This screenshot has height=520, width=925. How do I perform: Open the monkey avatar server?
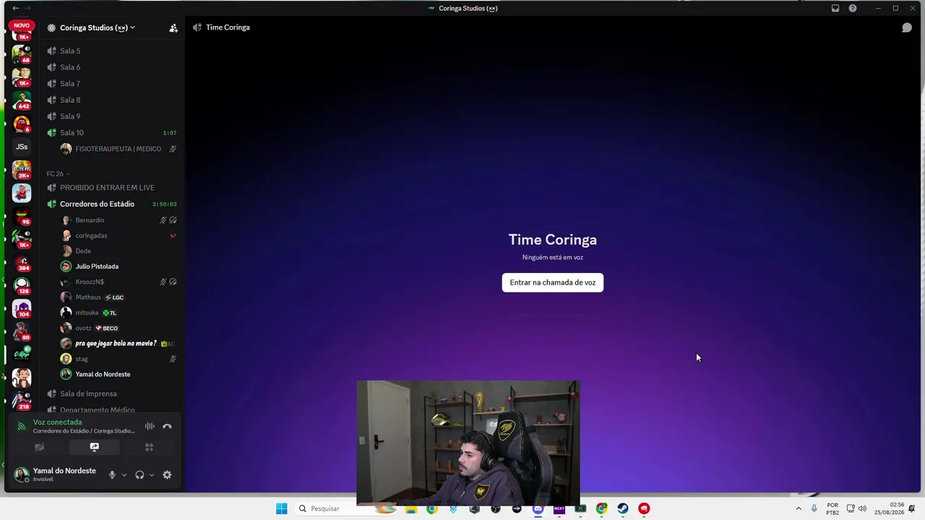pyautogui.click(x=22, y=377)
